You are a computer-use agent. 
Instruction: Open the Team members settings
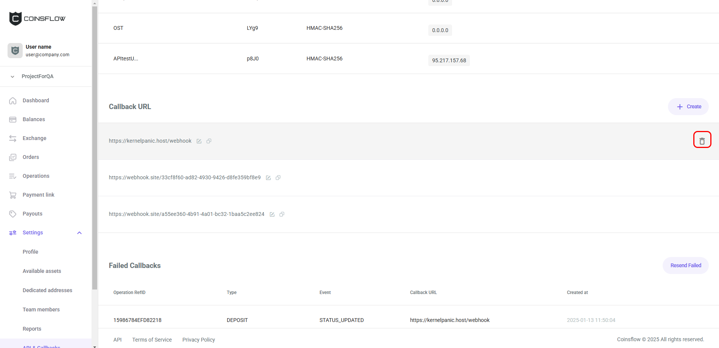[x=41, y=310]
